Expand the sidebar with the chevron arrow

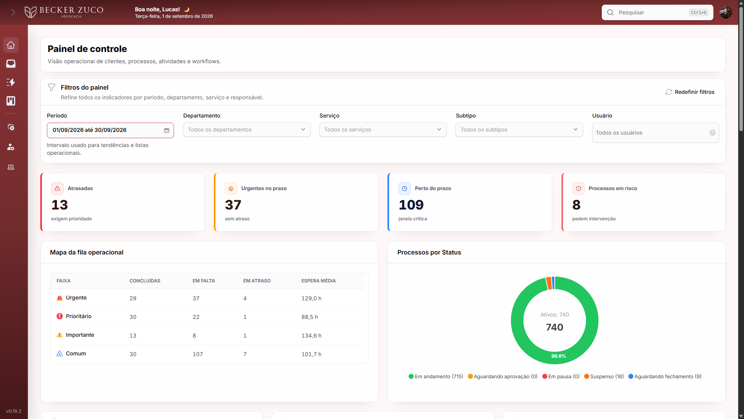click(x=13, y=12)
